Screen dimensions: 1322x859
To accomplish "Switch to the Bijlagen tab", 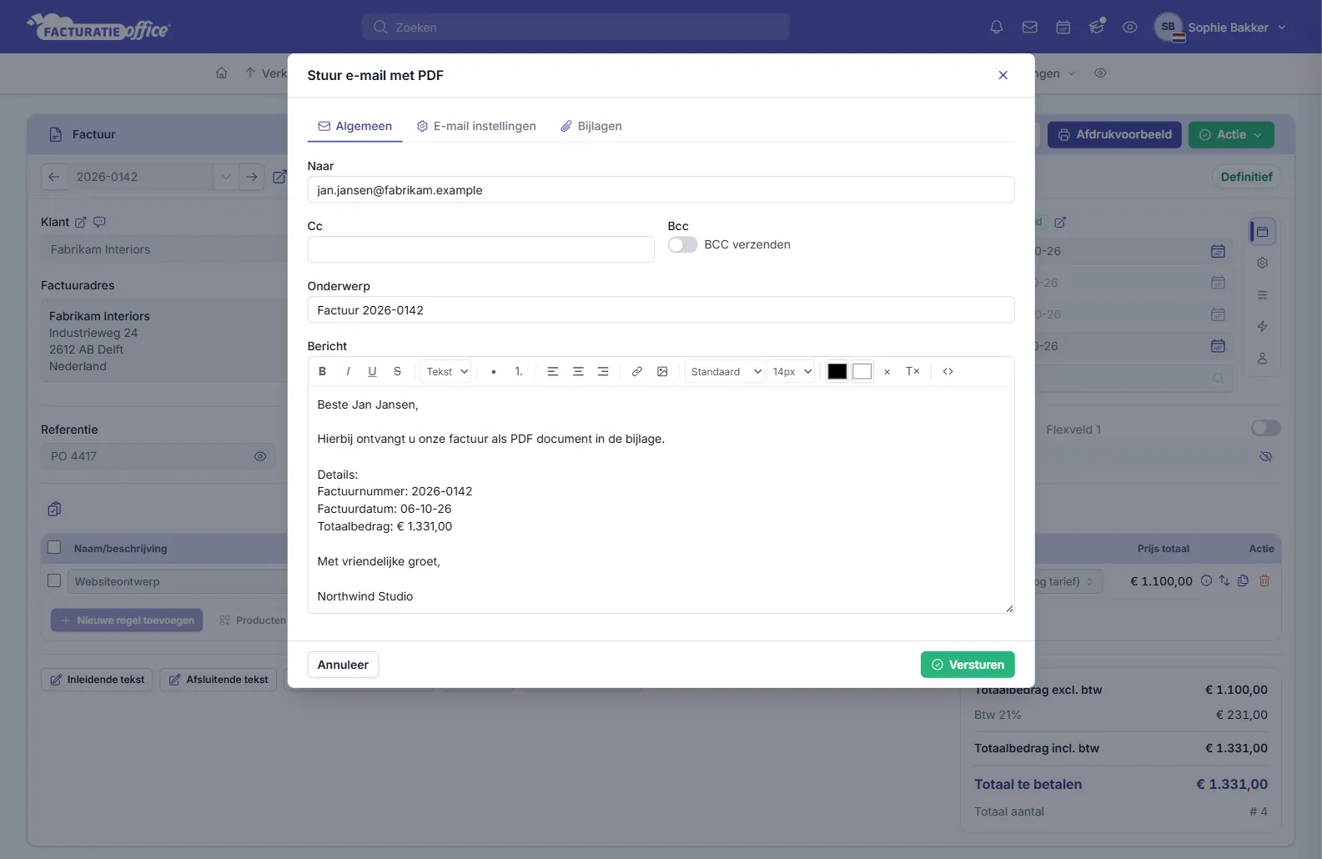I will click(x=591, y=126).
